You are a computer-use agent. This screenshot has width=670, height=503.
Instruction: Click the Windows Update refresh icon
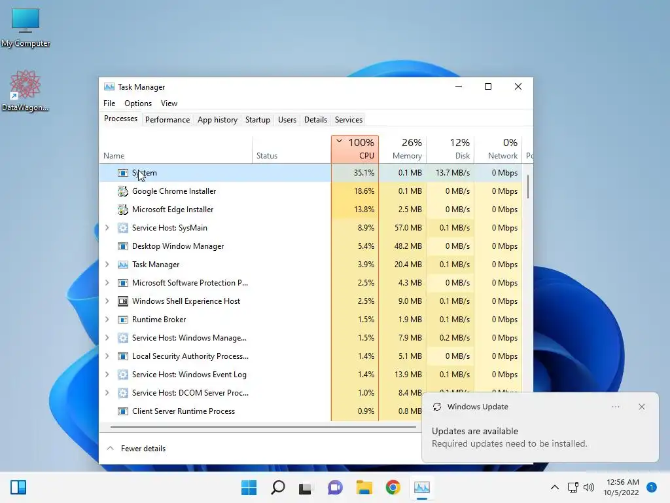[x=436, y=407]
